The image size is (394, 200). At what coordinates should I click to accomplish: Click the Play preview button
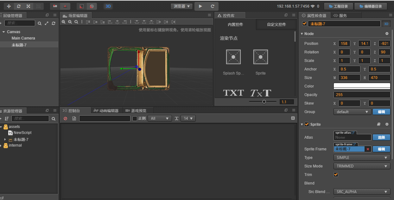pyautogui.click(x=200, y=6)
